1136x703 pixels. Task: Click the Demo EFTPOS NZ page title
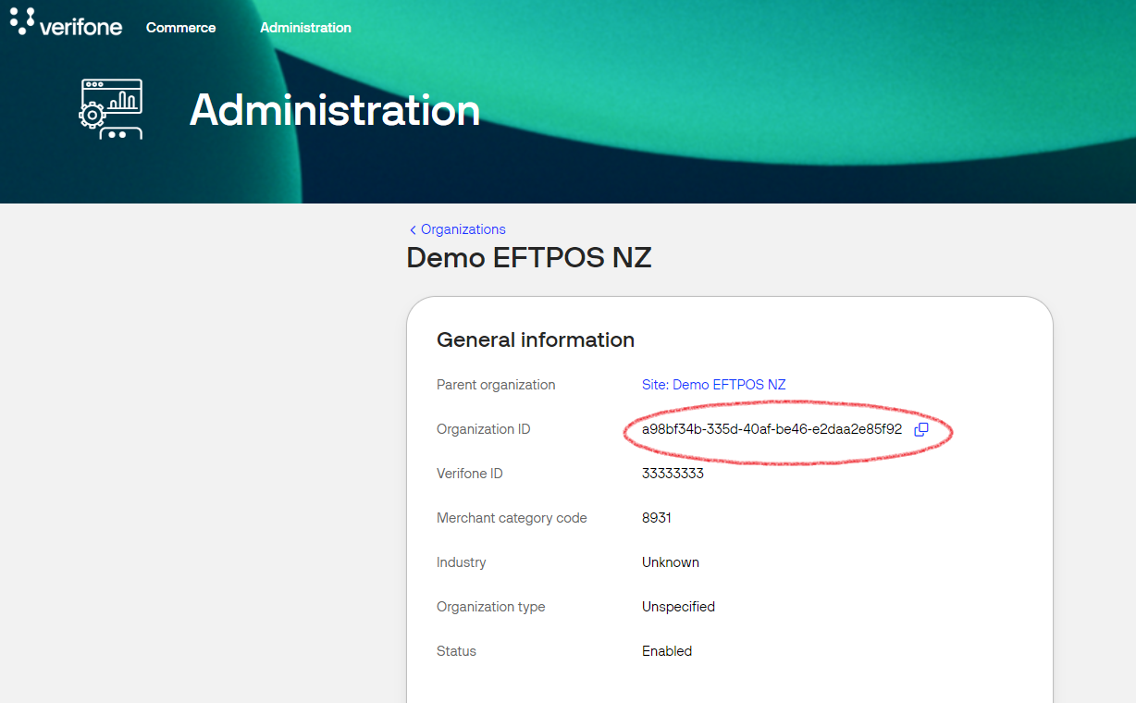point(529,257)
